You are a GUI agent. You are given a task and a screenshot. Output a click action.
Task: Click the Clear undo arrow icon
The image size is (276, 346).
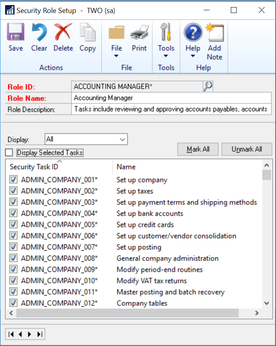pyautogui.click(x=39, y=32)
